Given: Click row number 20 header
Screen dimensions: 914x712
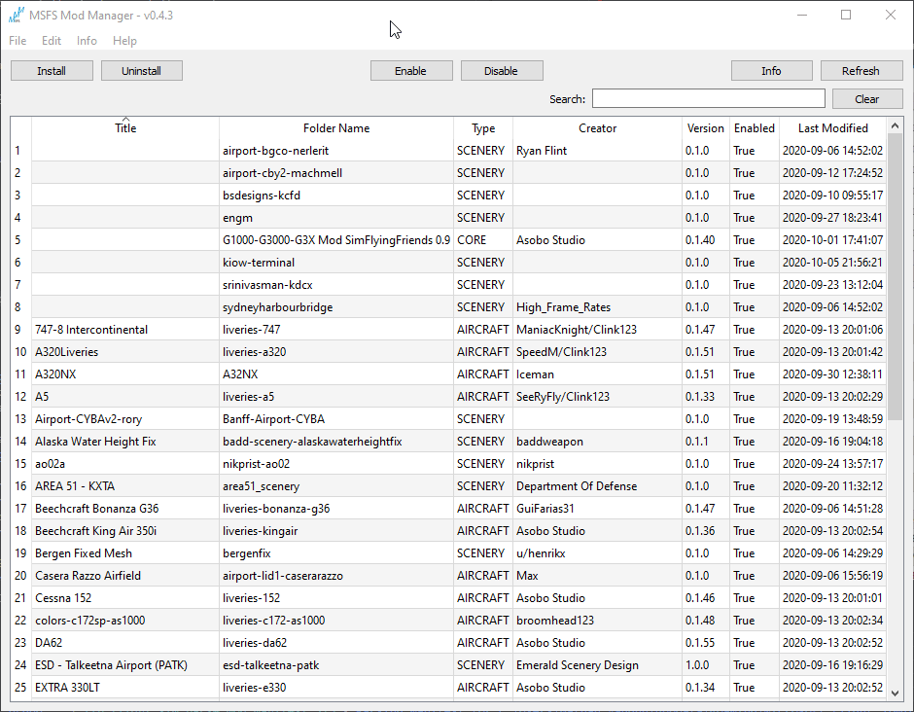Looking at the screenshot, I should coord(21,575).
